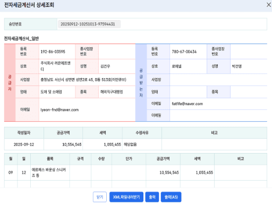Click the 공급받는자 vertical label
272x204 pixels.
pyautogui.click(x=141, y=83)
